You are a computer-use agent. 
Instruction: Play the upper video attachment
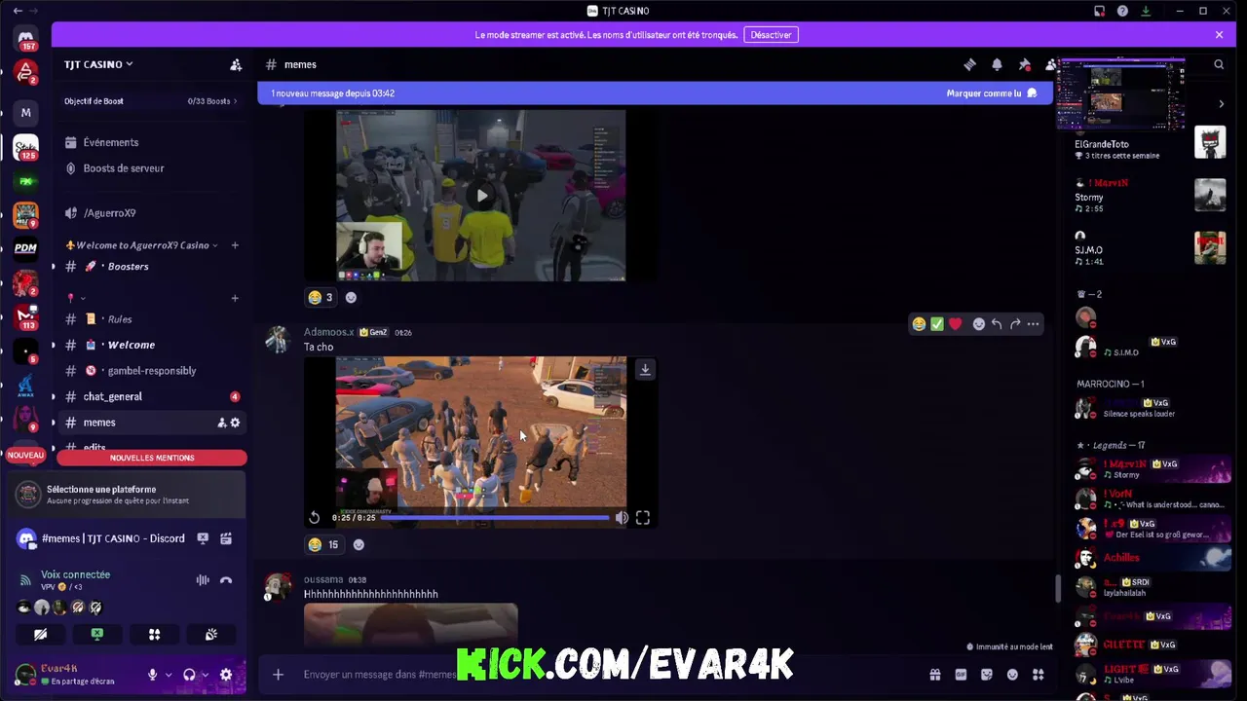[481, 196]
